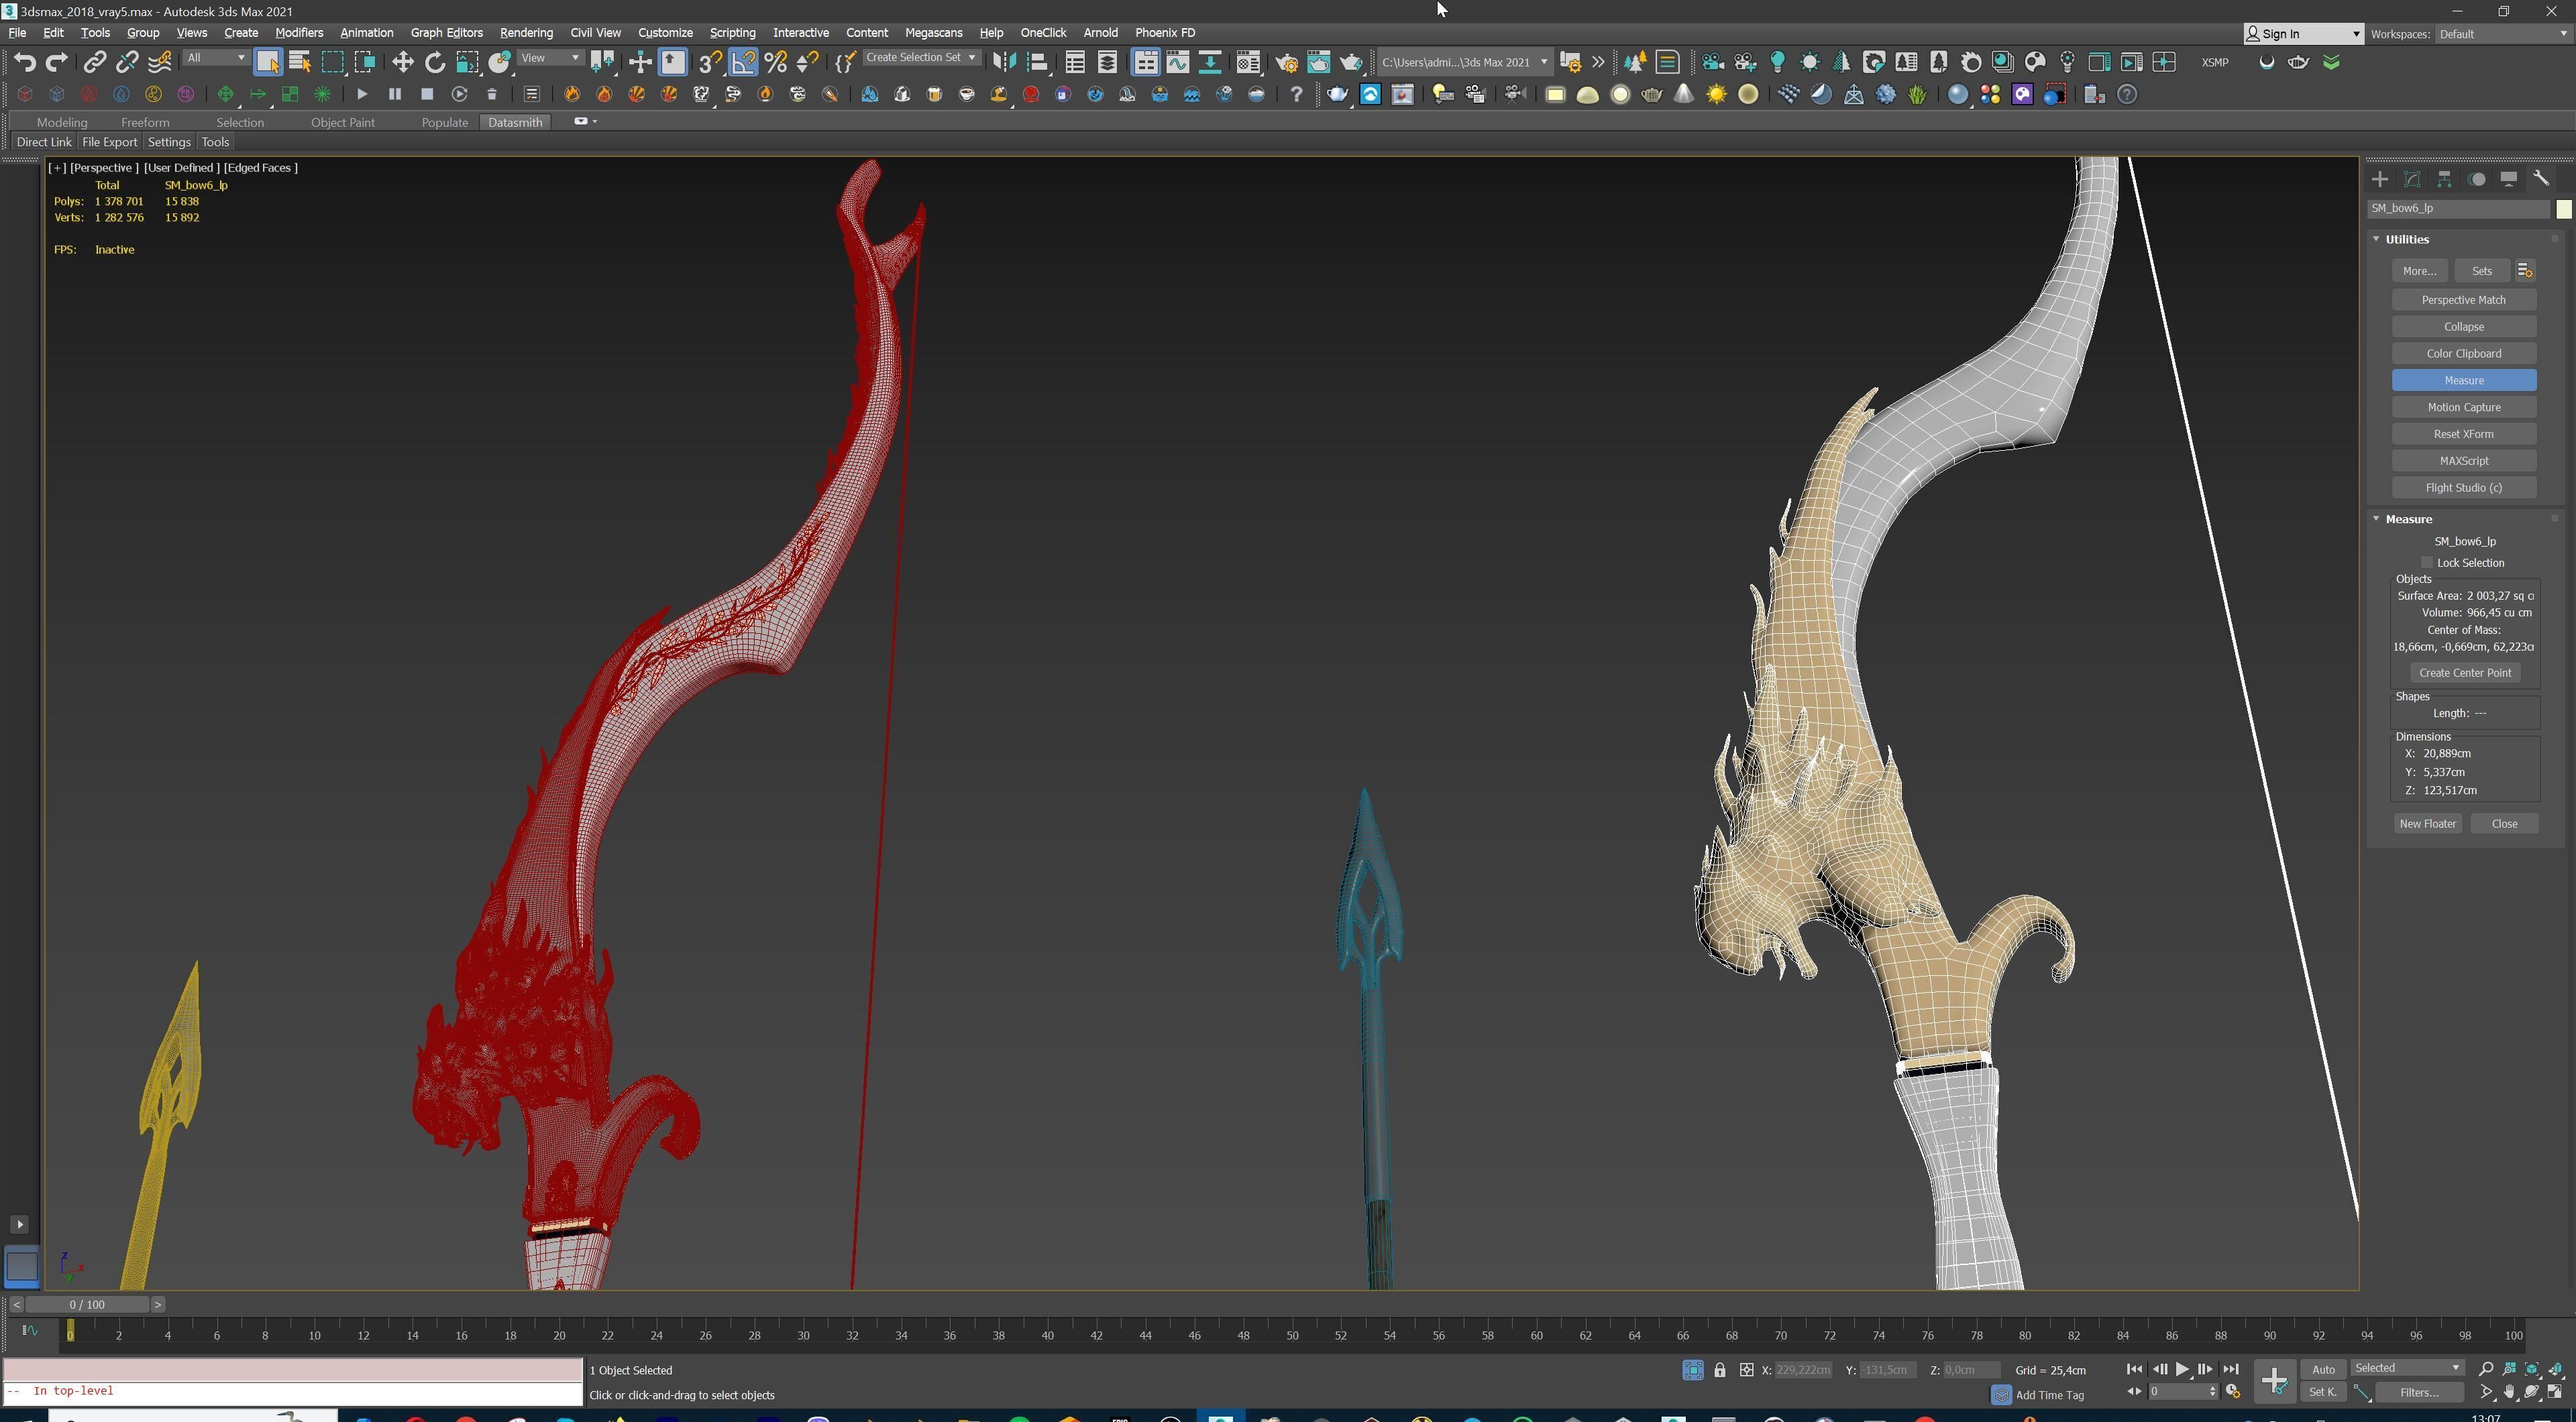
Task: Select the Rotate transform tool
Action: [434, 62]
